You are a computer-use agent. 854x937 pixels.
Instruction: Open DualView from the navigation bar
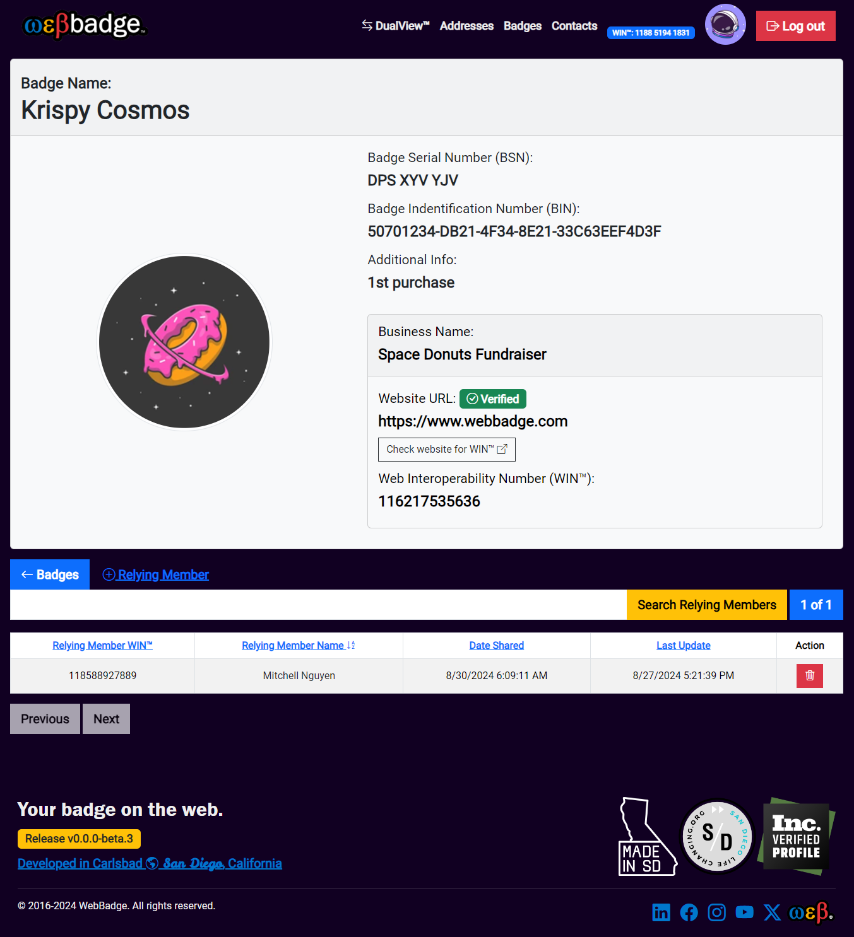point(396,26)
